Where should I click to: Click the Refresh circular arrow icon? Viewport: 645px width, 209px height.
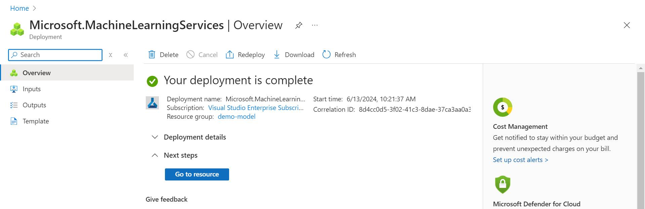pos(327,54)
